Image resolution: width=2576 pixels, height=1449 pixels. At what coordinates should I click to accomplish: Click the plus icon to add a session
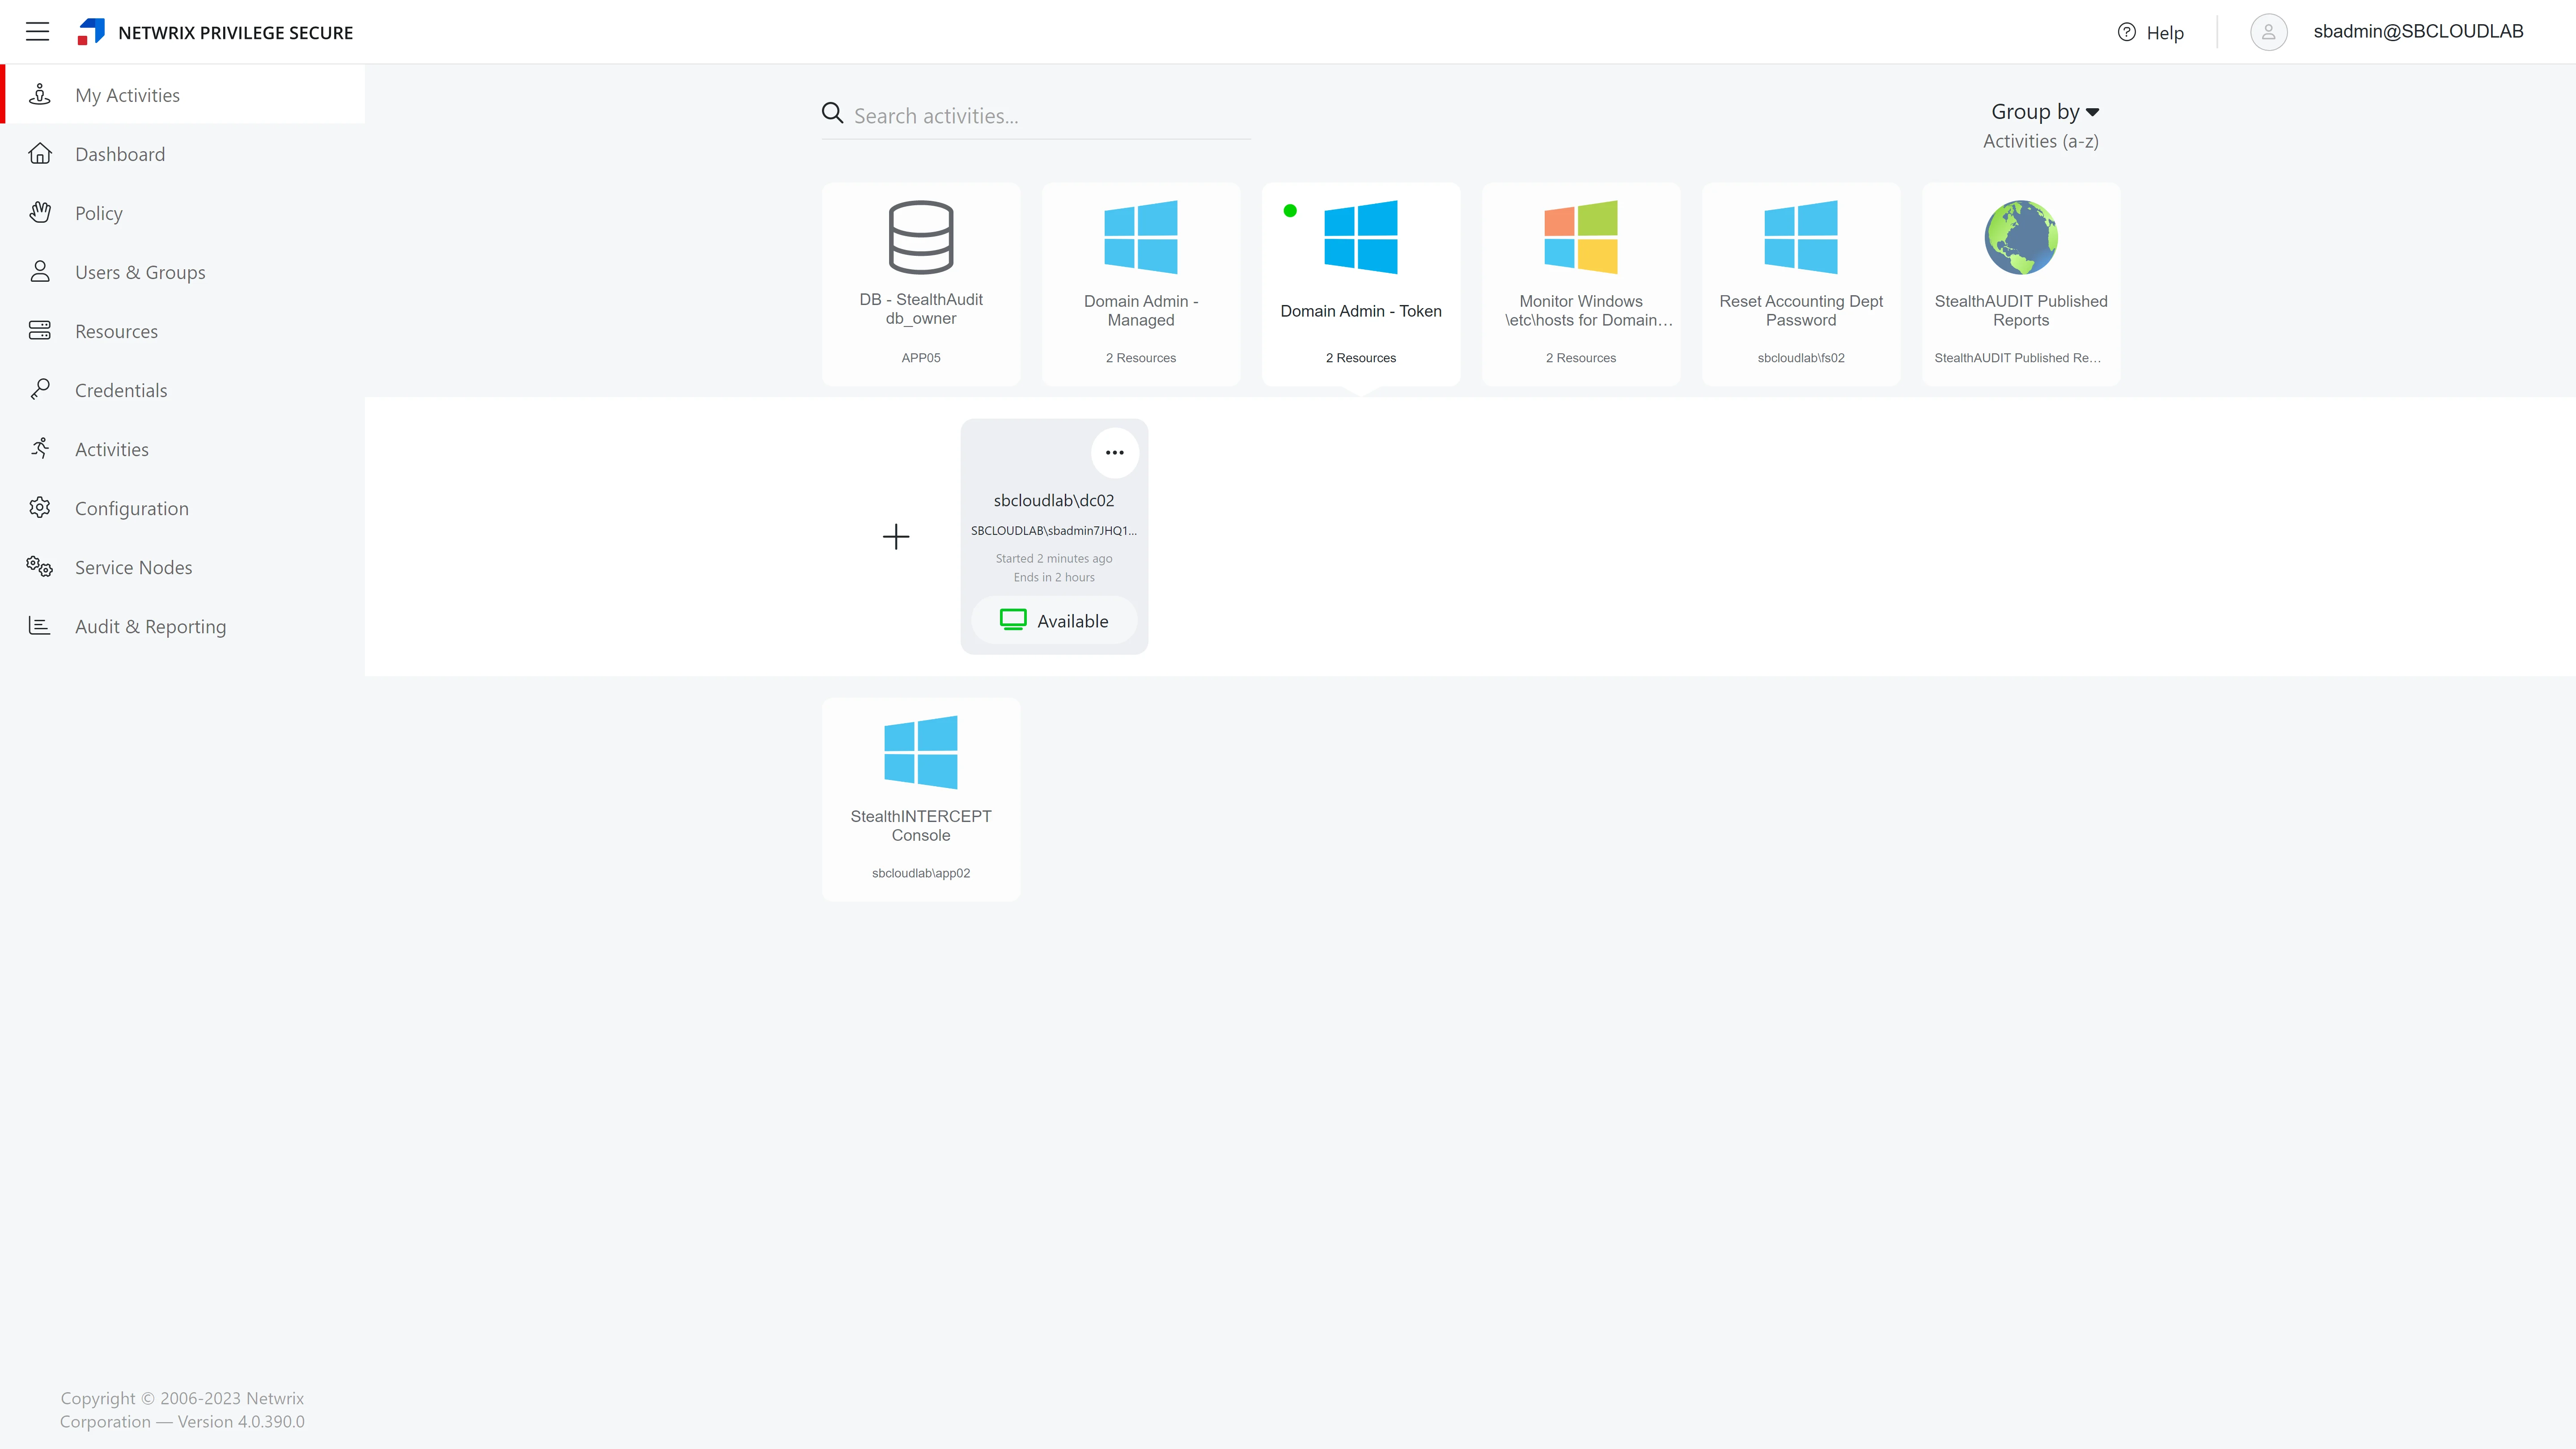pyautogui.click(x=896, y=537)
